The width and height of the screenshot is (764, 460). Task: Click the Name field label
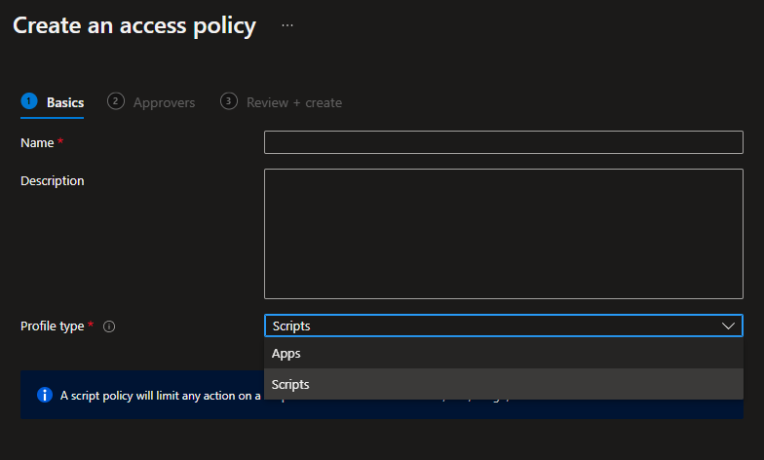coord(37,142)
